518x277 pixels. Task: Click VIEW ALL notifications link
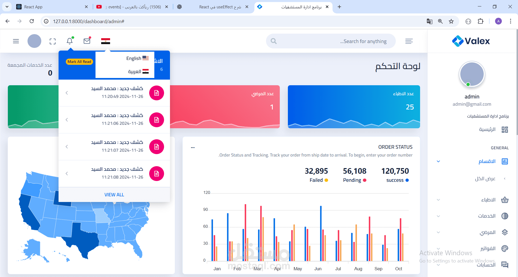(114, 195)
